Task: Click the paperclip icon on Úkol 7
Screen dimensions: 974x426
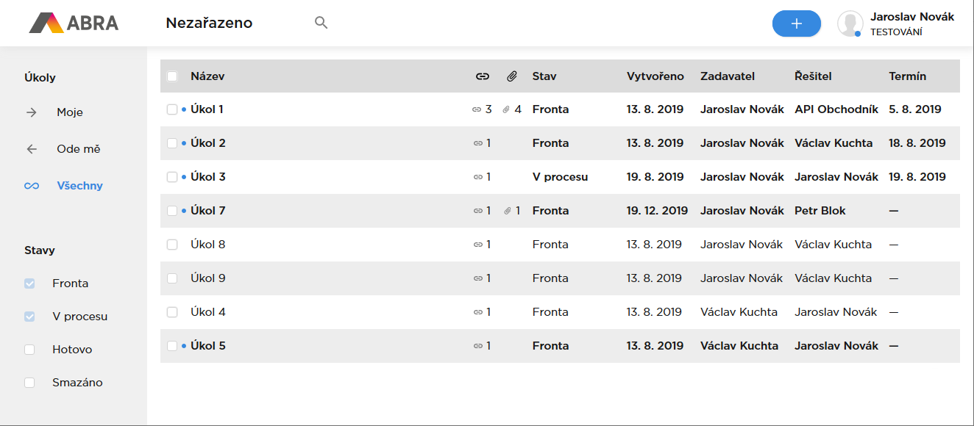Action: click(507, 211)
